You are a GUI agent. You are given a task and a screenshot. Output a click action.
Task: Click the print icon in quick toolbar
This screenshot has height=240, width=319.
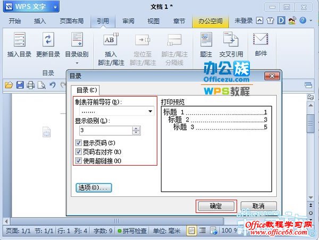[x=30, y=85]
